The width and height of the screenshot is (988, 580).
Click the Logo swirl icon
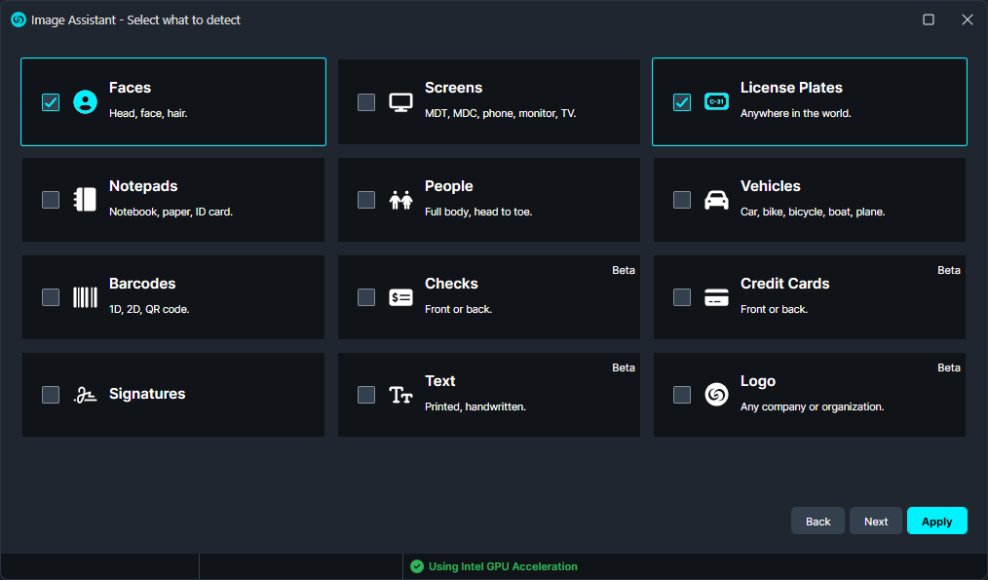click(716, 395)
